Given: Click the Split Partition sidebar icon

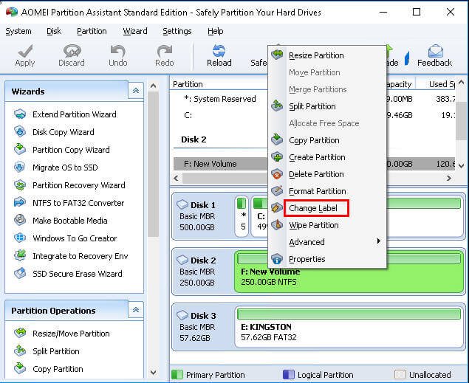Looking at the screenshot, I should 20,351.
